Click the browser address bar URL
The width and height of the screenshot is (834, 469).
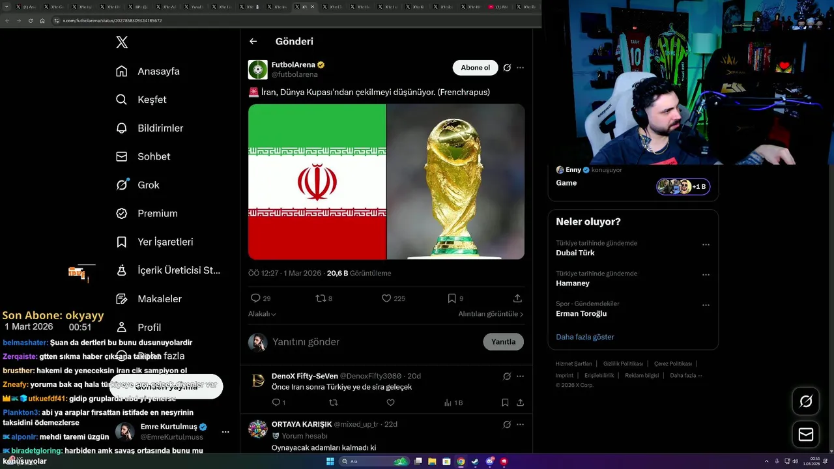click(x=112, y=21)
